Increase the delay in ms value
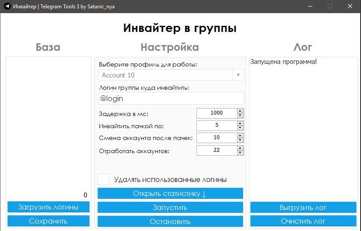The height and width of the screenshot is (231, 361). [x=240, y=111]
